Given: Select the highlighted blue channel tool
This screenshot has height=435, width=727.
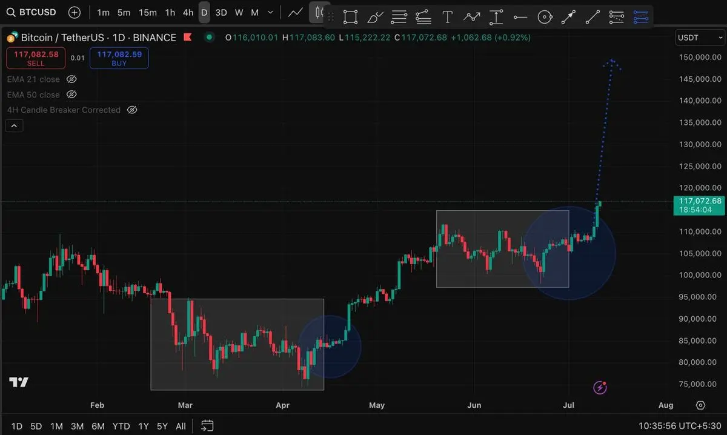Looking at the screenshot, I should (x=641, y=18).
